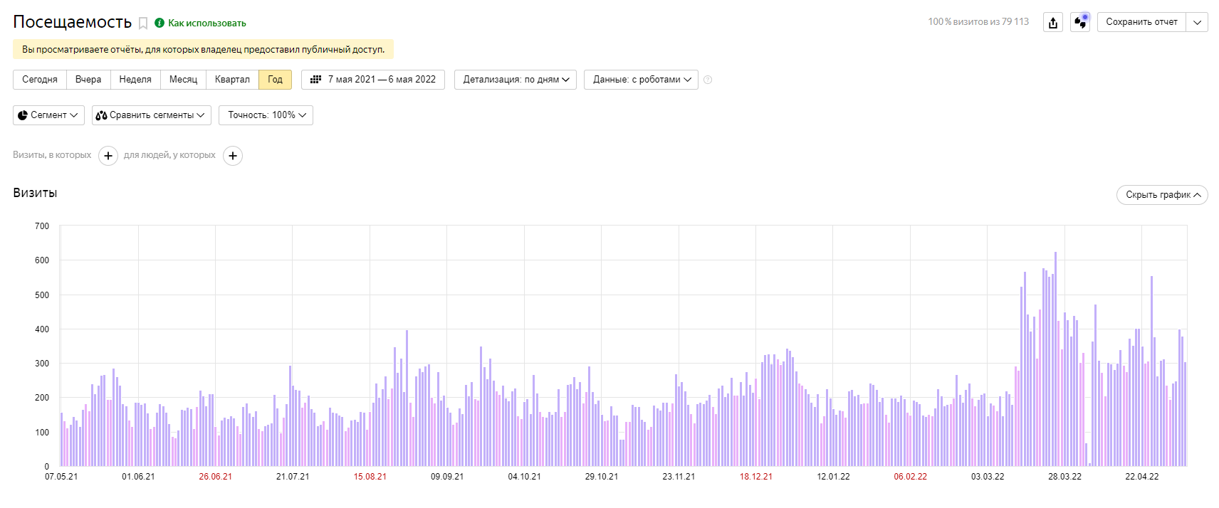Click the 26.06.21 red axis date
Image resolution: width=1219 pixels, height=508 pixels.
click(216, 477)
